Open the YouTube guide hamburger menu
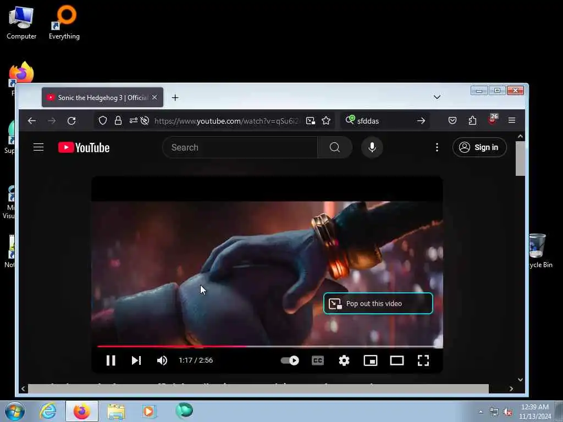The height and width of the screenshot is (422, 563). (x=38, y=147)
